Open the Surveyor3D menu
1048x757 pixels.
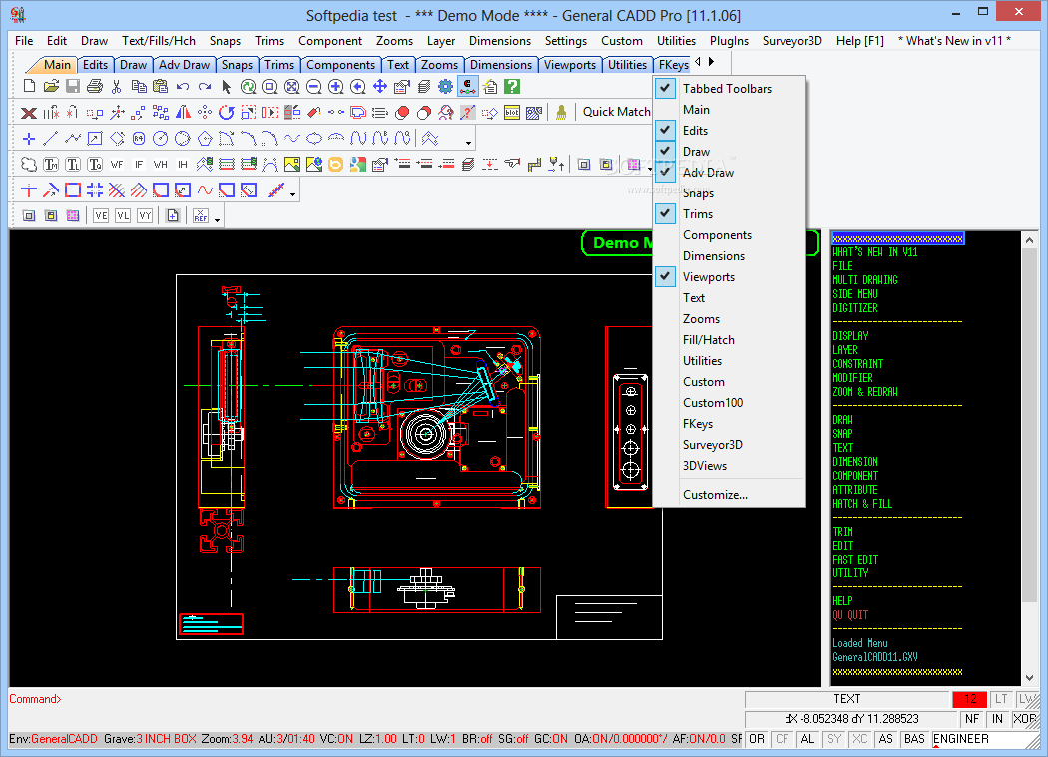coord(792,41)
